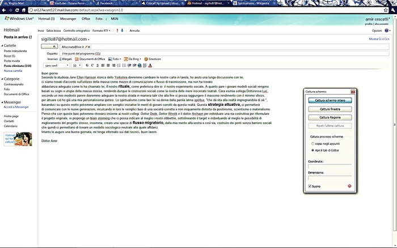Open font size 10 dropdown
The image size is (397, 248).
point(77,66)
